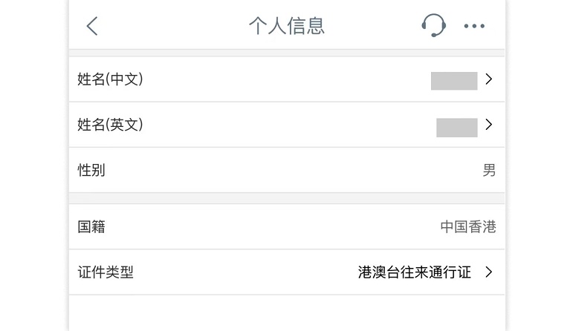This screenshot has height=331, width=573.
Task: Click the gray divider below header
Action: tap(286, 53)
